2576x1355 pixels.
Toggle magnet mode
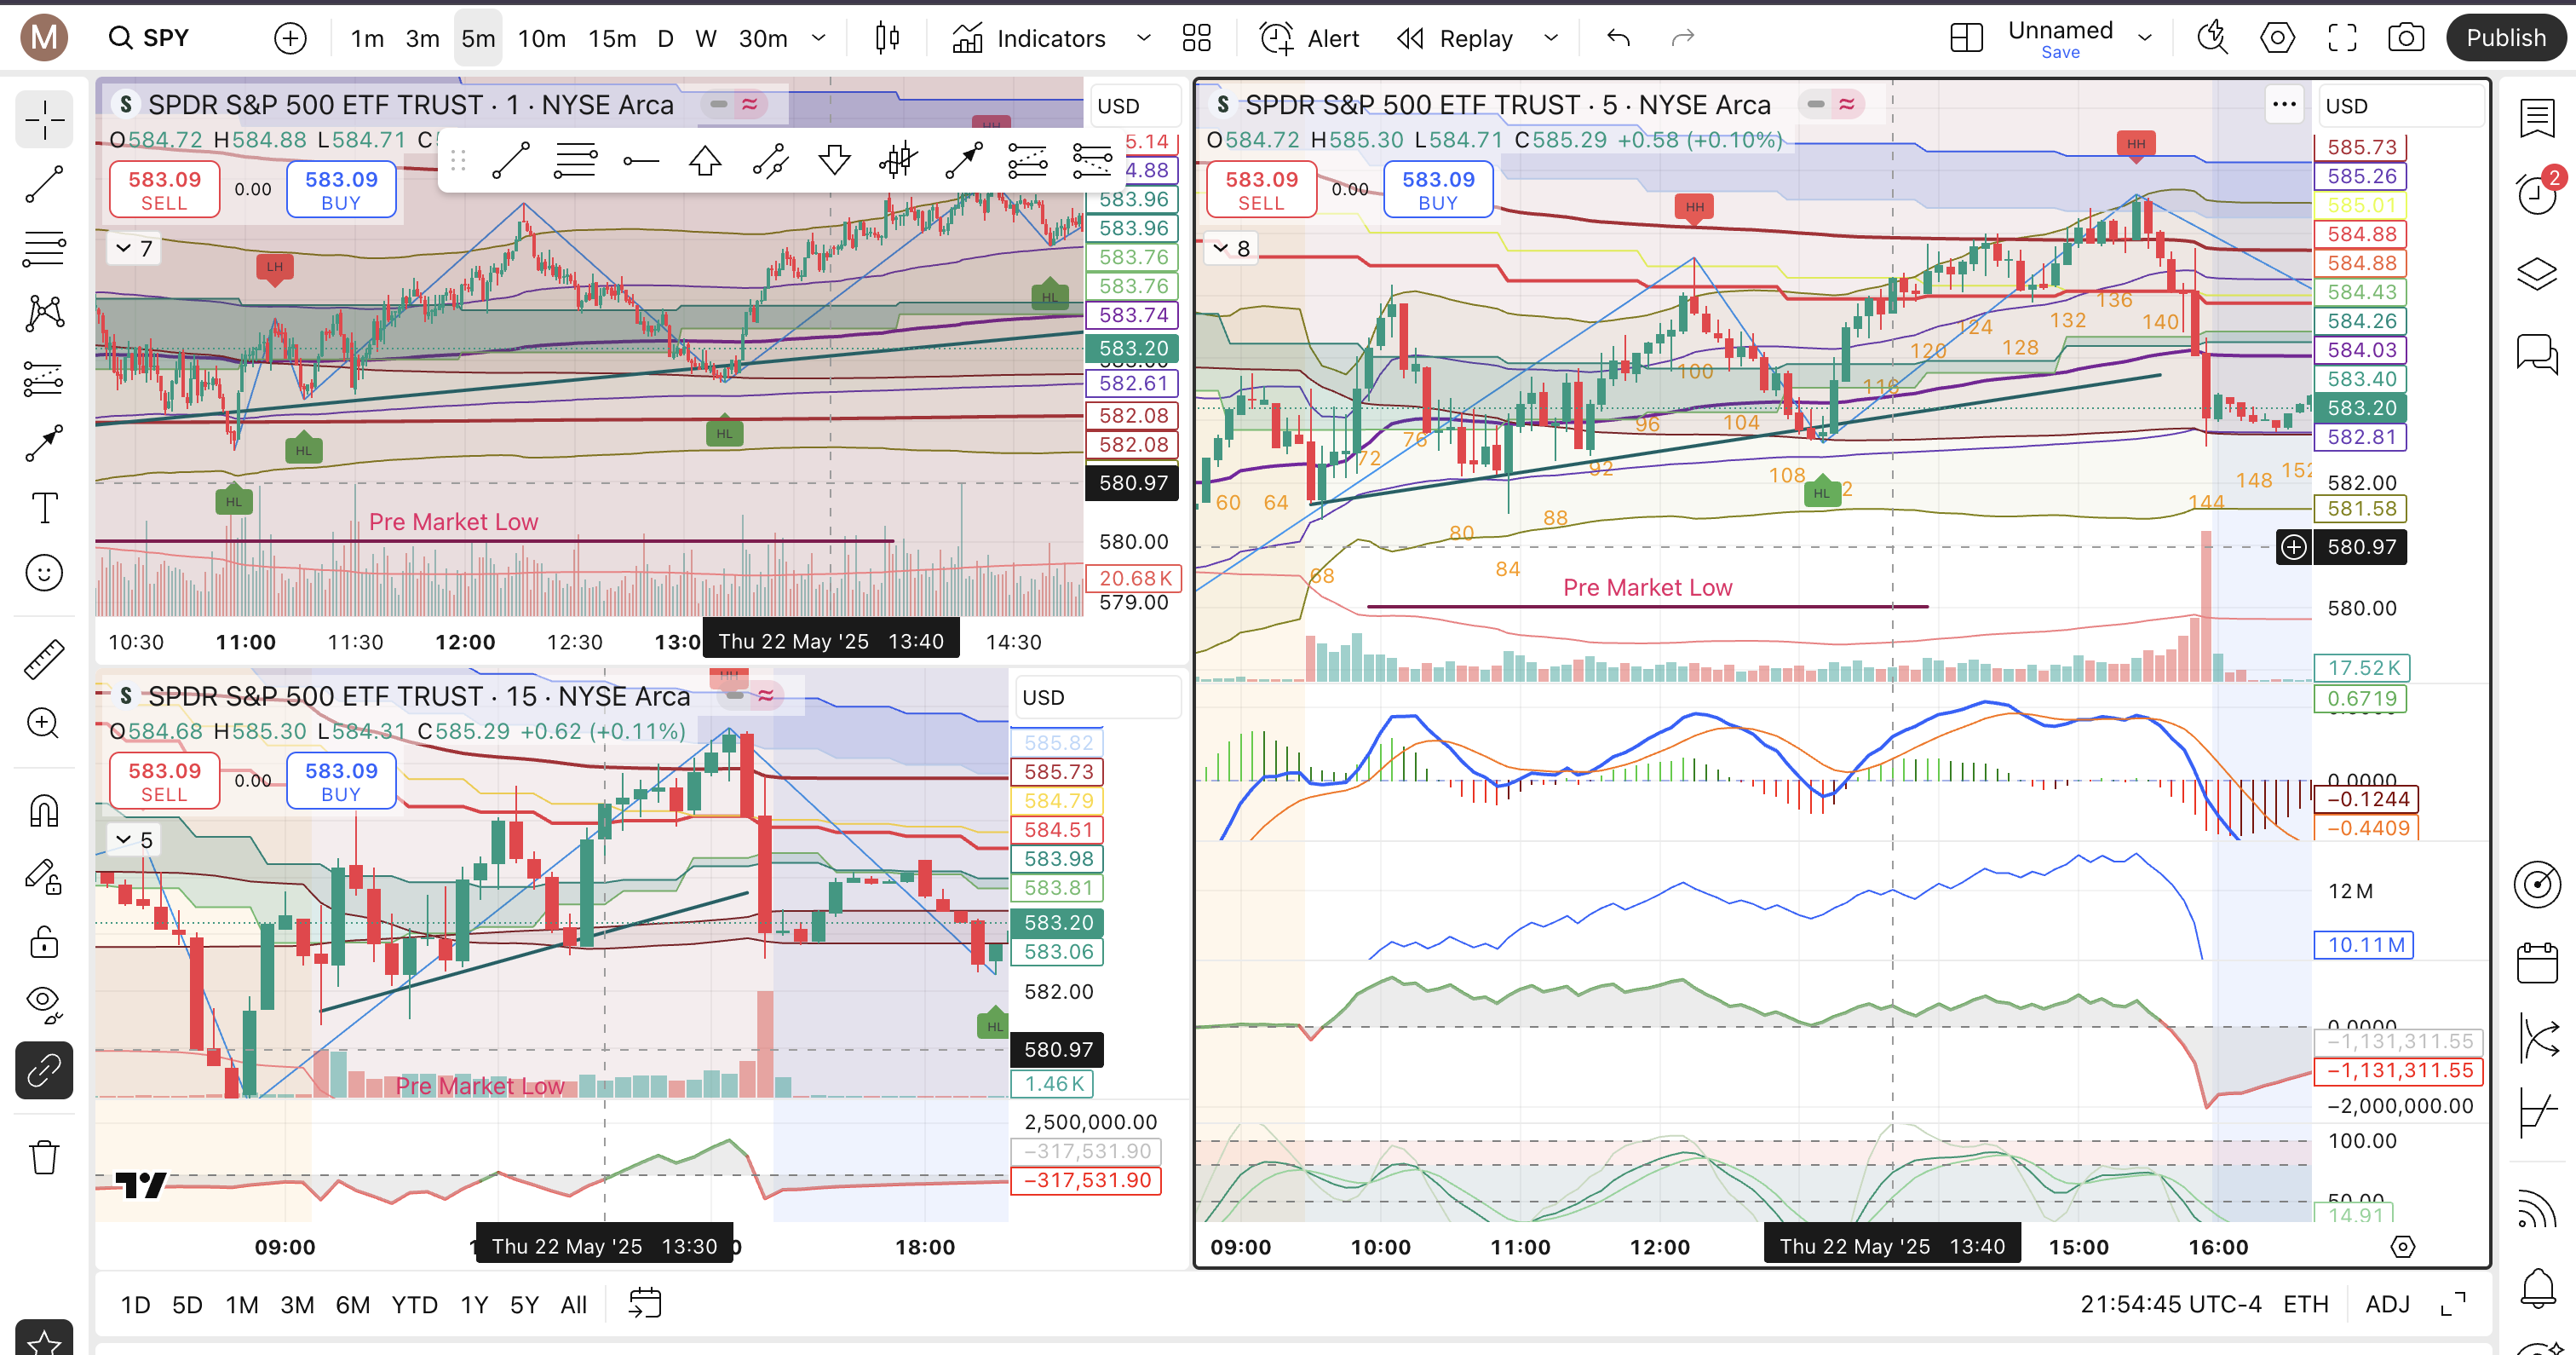[44, 810]
